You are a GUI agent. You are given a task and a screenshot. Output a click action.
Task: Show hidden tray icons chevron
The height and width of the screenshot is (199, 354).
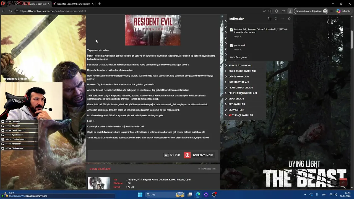point(305,195)
